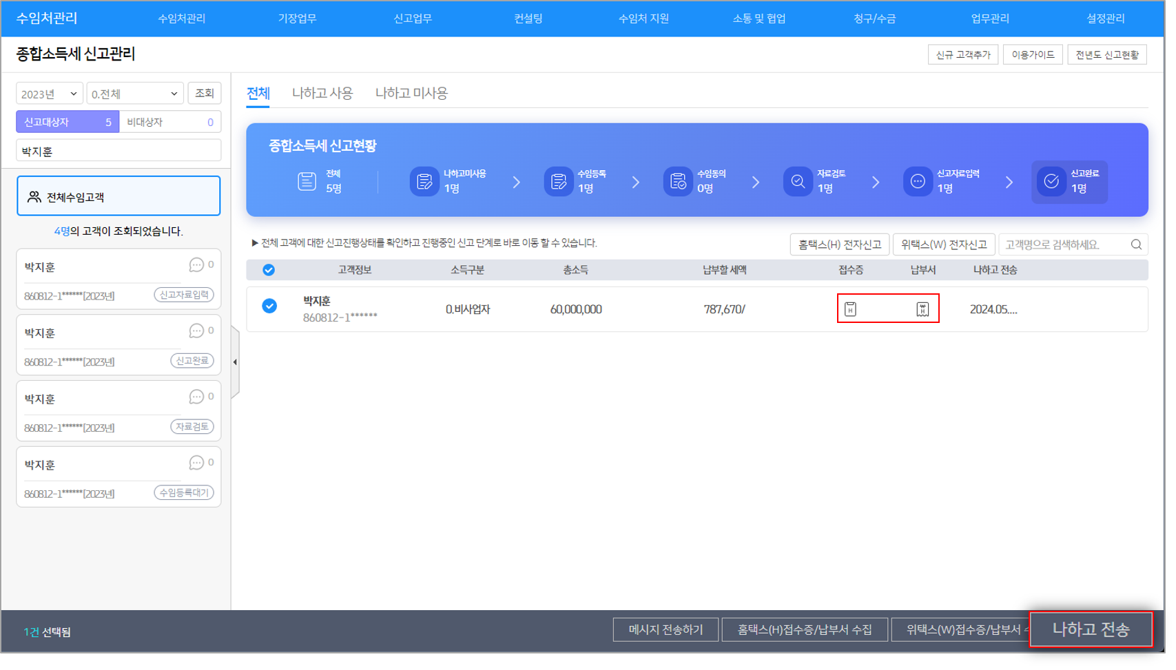
Task: Open the 2023년 year dropdown
Action: click(x=49, y=94)
